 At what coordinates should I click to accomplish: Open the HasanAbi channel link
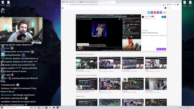coord(148,16)
